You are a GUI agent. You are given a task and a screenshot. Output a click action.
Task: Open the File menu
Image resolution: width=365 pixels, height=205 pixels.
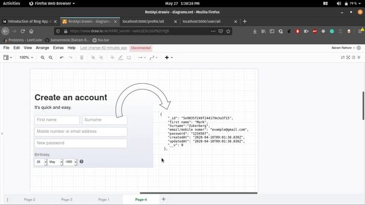[6, 48]
